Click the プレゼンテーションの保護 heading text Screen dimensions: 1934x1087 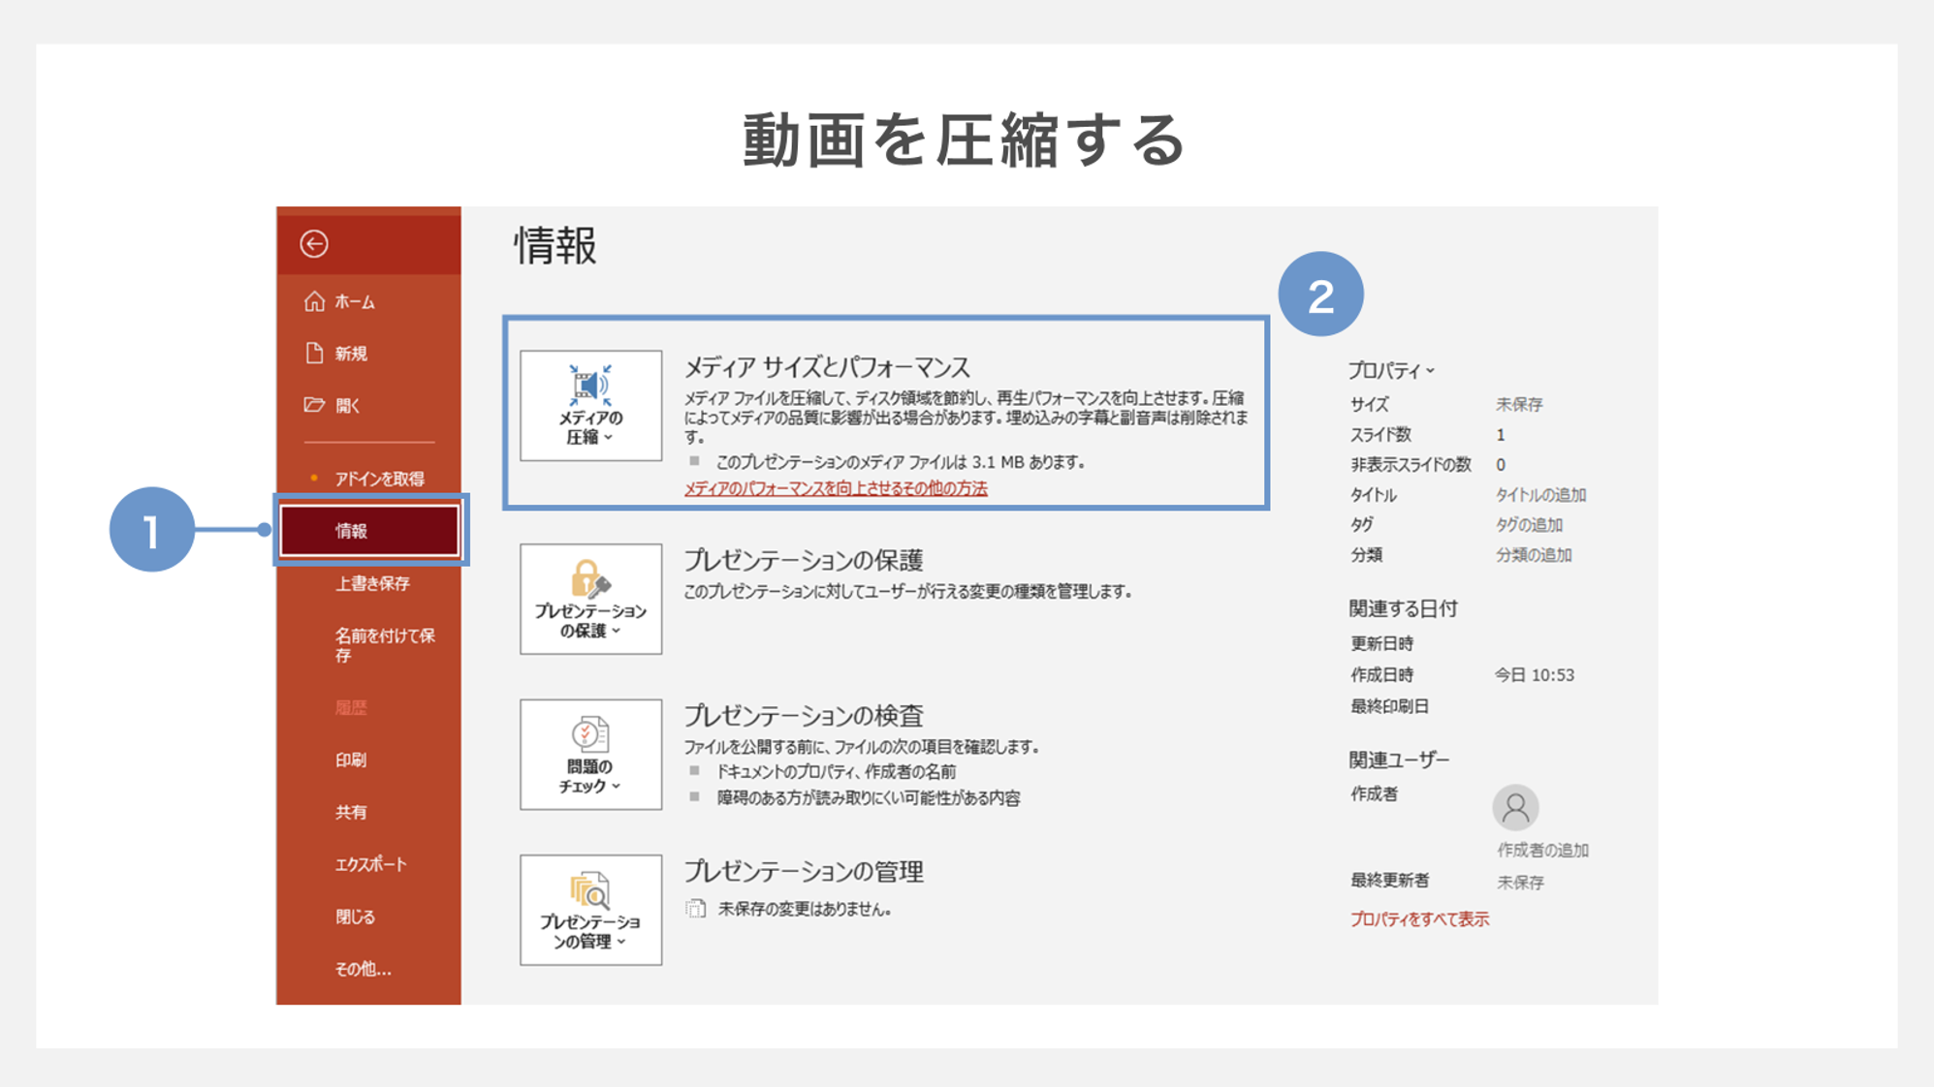pos(804,560)
